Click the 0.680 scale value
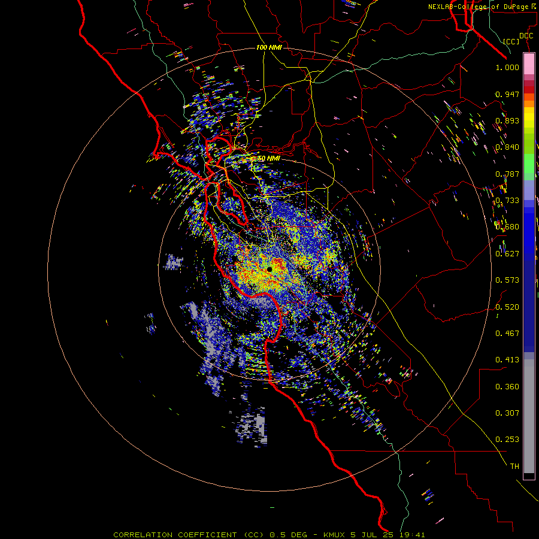539x539 pixels. (507, 227)
